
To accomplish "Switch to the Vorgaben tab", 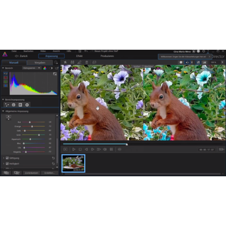I will click(x=40, y=63).
